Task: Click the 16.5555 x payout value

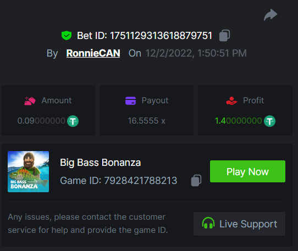Action: (147, 121)
